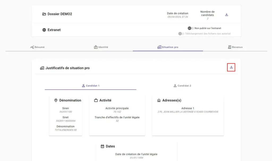272x161 pixels.
Task: Click the activity code 70.10Z
Action: tap(117, 112)
